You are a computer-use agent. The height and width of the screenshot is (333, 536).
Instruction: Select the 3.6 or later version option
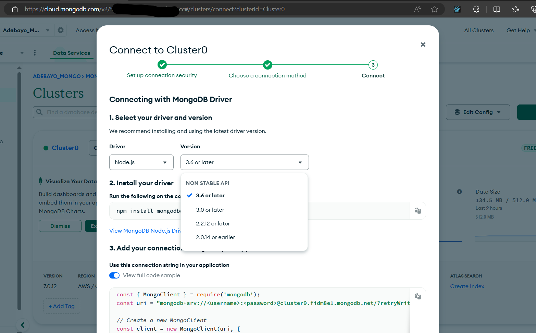point(210,196)
